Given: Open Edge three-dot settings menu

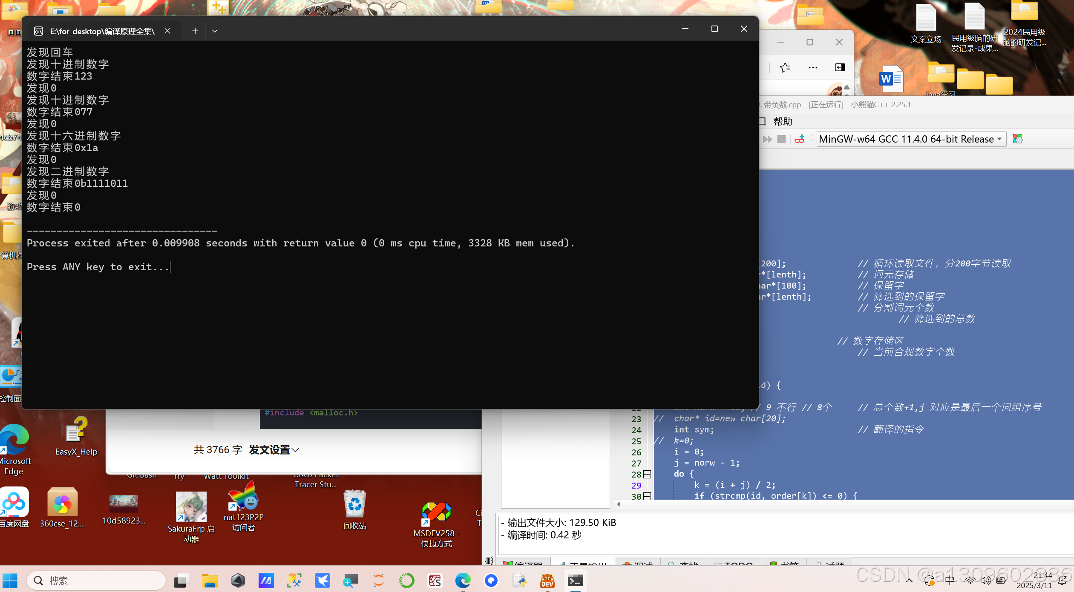Looking at the screenshot, I should point(812,67).
